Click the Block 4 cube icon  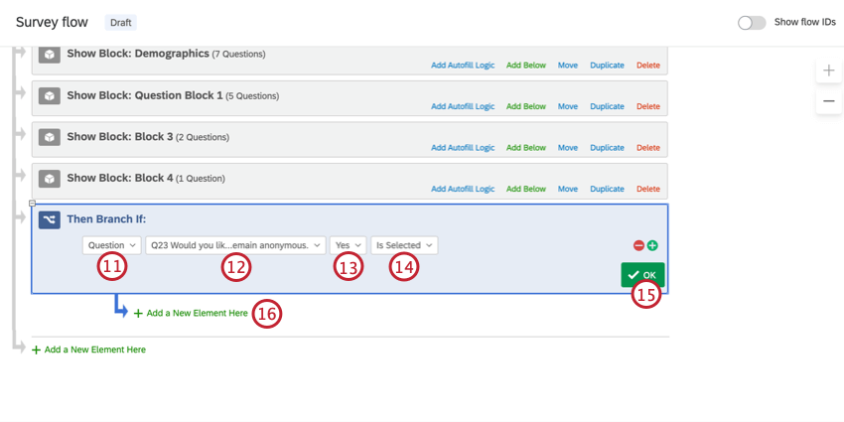50,179
